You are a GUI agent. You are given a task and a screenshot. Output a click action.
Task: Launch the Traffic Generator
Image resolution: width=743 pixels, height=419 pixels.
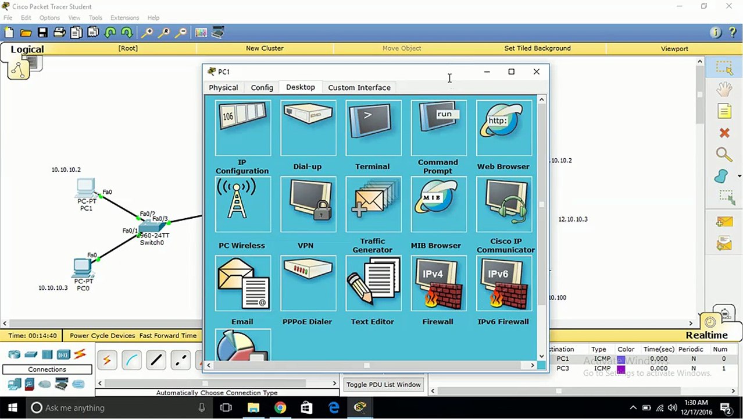click(373, 205)
